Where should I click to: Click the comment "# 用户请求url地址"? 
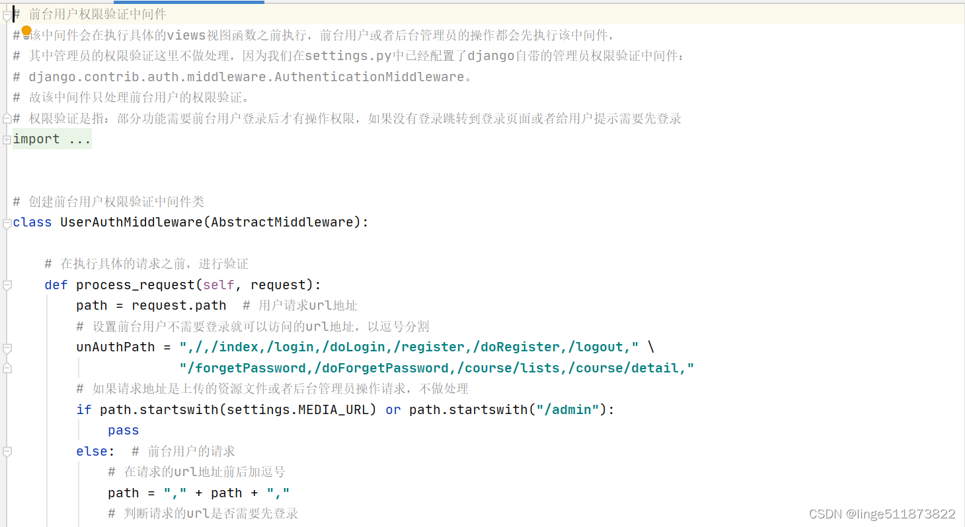(300, 306)
